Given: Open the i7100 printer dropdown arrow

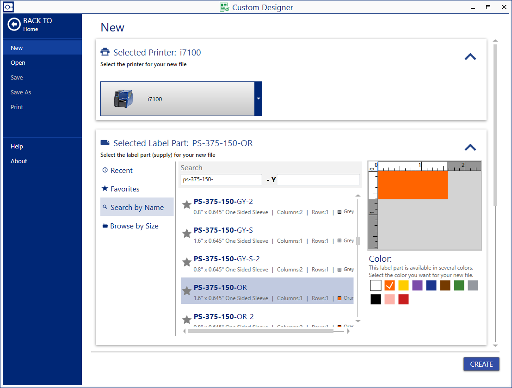Looking at the screenshot, I should click(258, 99).
